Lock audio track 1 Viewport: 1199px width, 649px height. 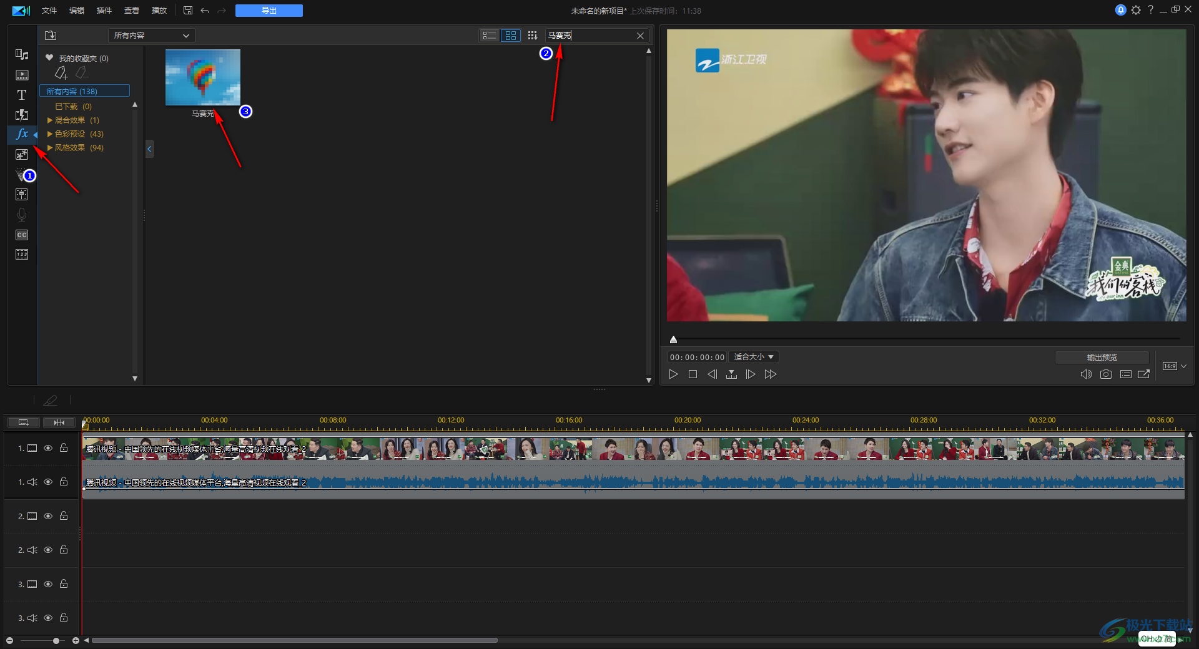[64, 481]
